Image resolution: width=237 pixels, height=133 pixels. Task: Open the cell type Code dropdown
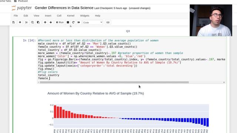[93, 22]
